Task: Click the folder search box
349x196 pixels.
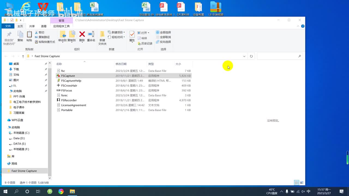Action: (x=280, y=56)
